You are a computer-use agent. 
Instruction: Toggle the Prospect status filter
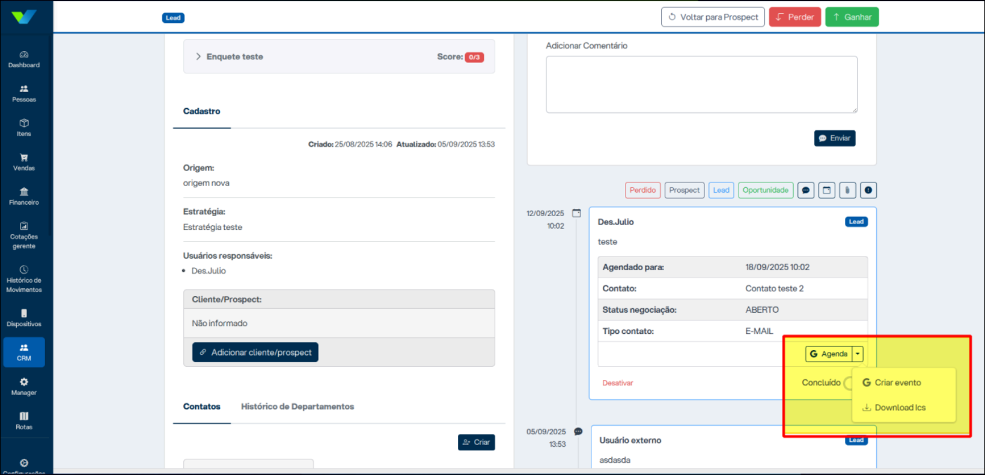684,190
